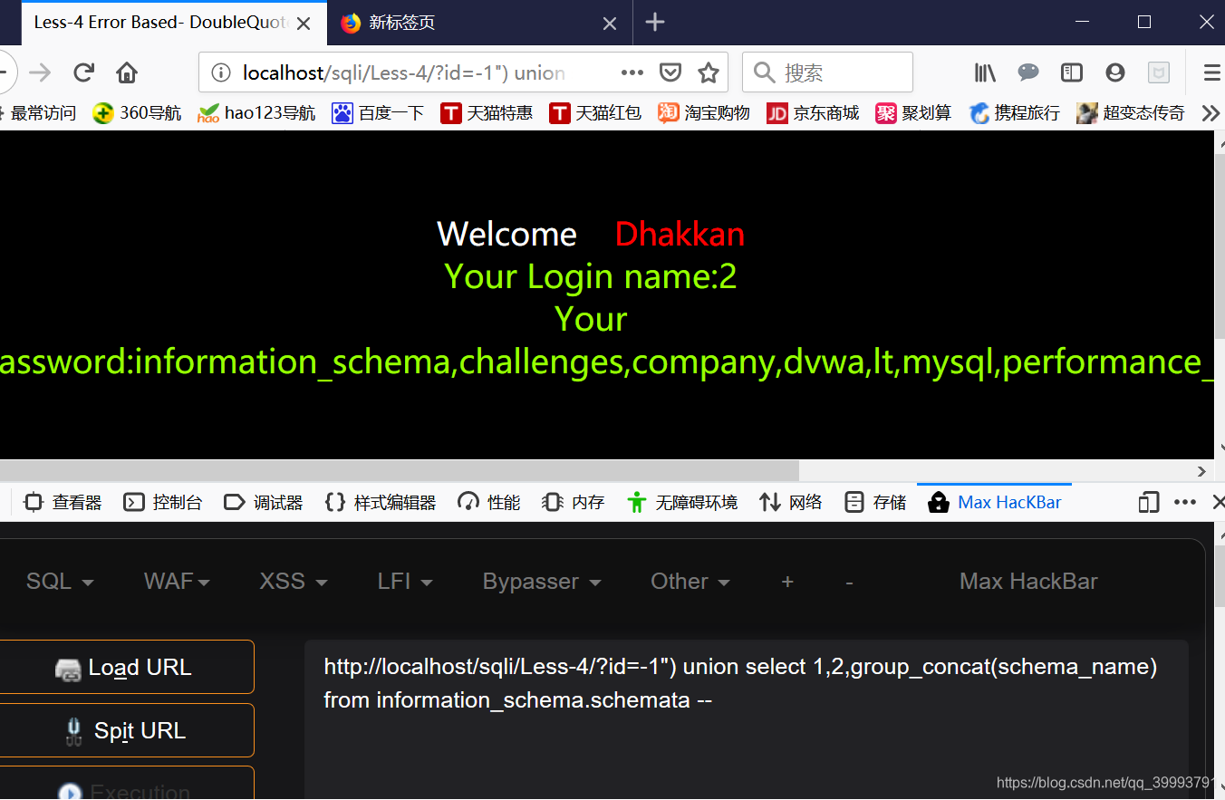
Task: Select the Max HacKBar devtools tab
Action: pos(995,502)
